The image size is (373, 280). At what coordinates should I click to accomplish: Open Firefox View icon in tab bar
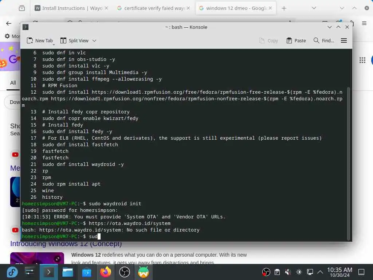[21, 8]
